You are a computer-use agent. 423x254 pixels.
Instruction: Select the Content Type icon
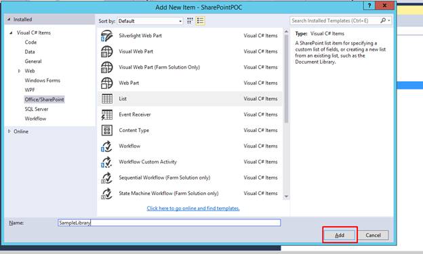pos(107,130)
